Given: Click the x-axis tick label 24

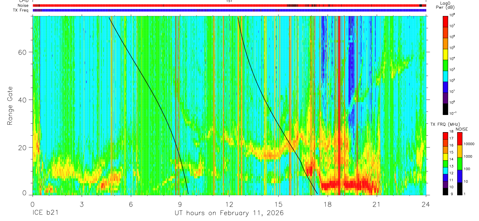Looking at the screenshot, I should coord(426,204).
